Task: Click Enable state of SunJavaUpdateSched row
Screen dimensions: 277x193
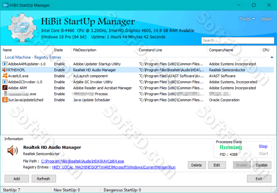Action: 59,100
